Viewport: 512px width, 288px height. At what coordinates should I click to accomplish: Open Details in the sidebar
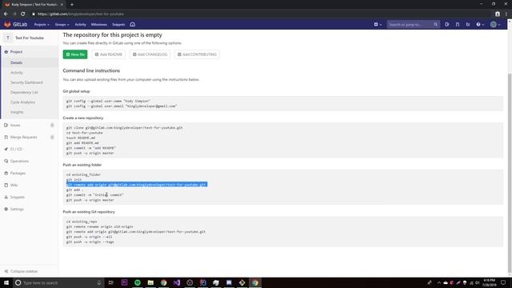click(16, 62)
